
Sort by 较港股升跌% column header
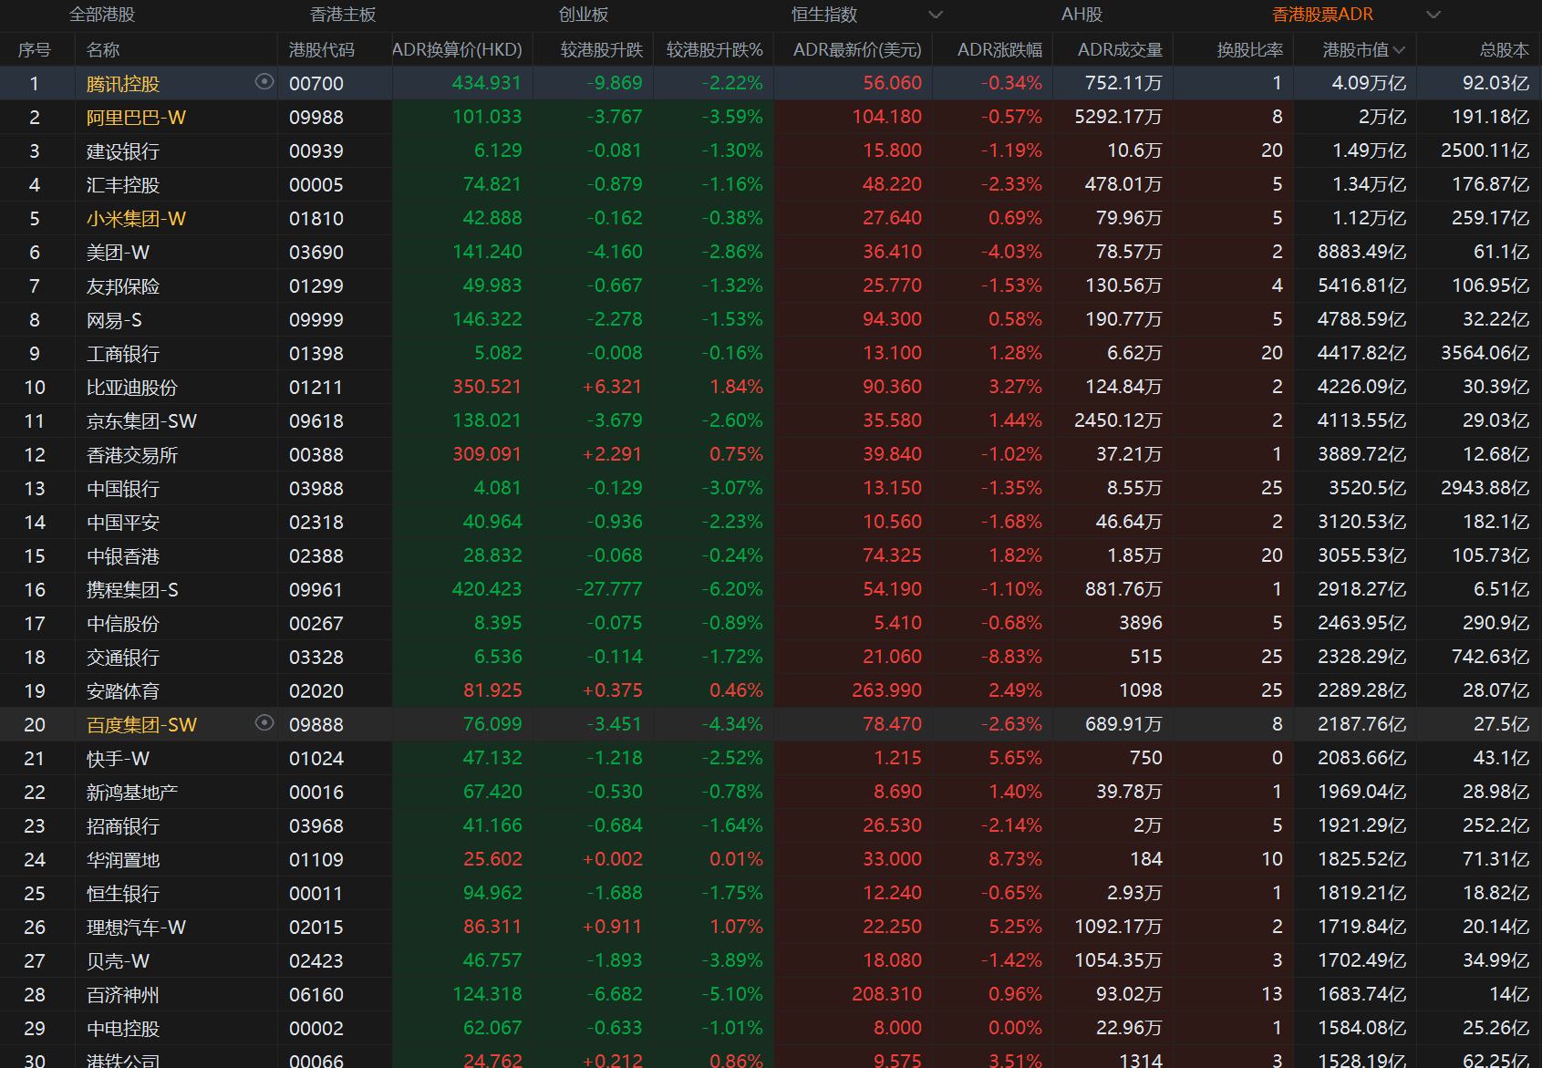point(715,50)
